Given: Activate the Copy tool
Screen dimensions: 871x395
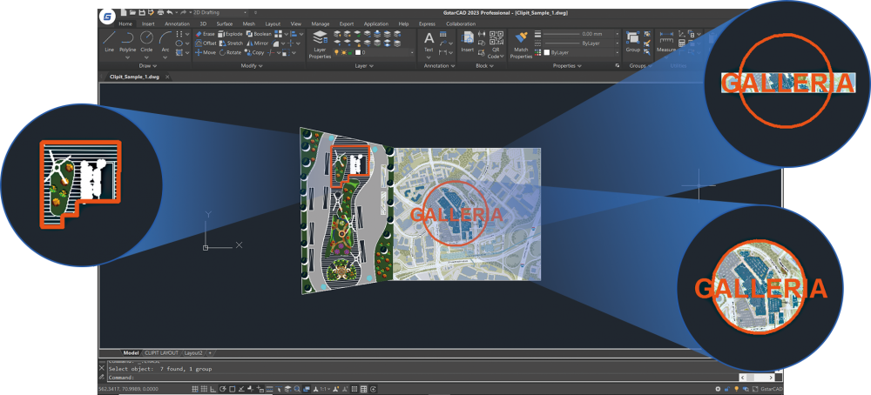Looking at the screenshot, I should (255, 53).
